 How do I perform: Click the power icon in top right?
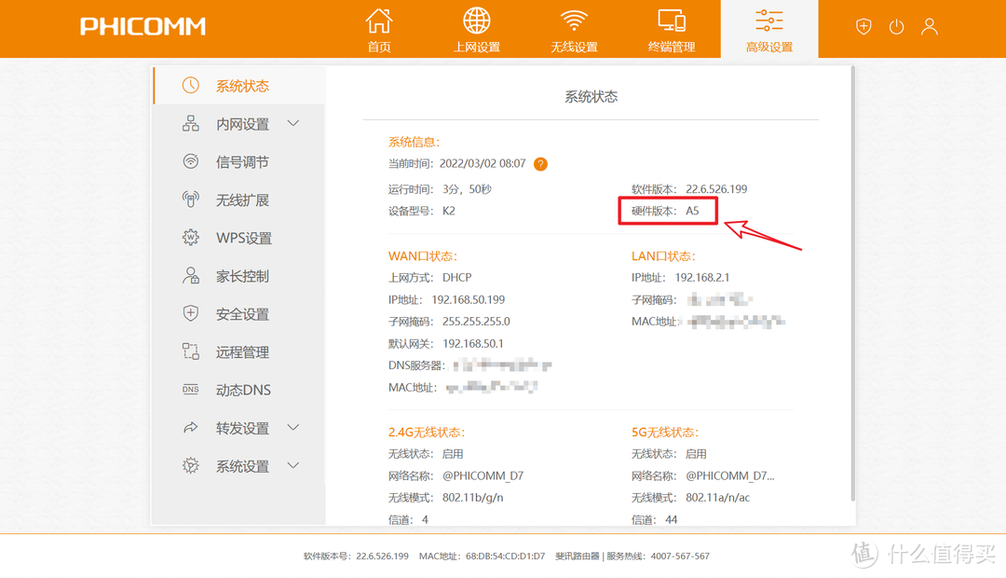click(896, 26)
